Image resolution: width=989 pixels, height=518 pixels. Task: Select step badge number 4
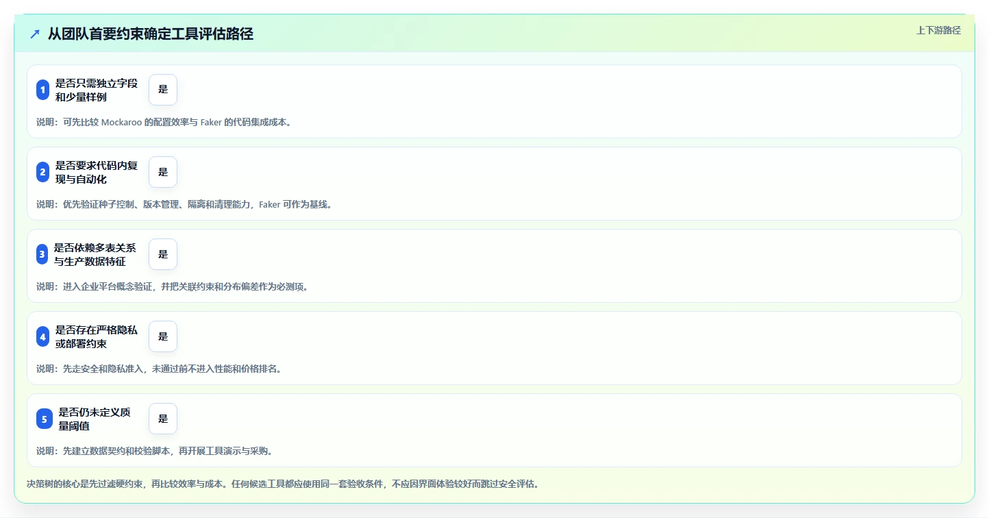pyautogui.click(x=42, y=336)
